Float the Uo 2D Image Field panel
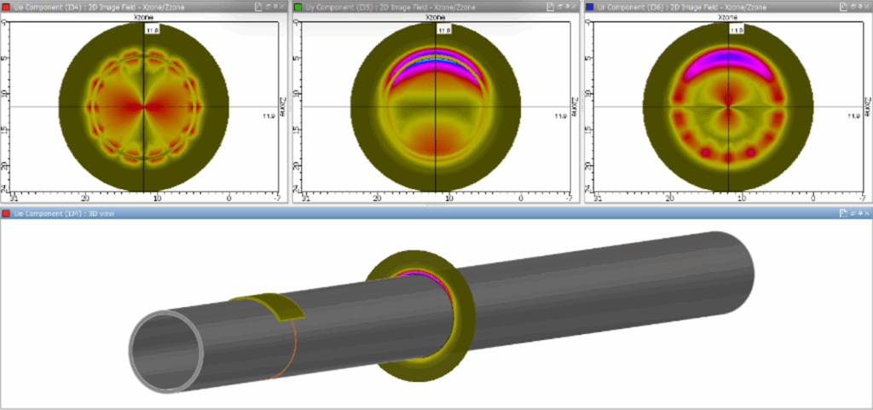The image size is (873, 410). [x=267, y=6]
